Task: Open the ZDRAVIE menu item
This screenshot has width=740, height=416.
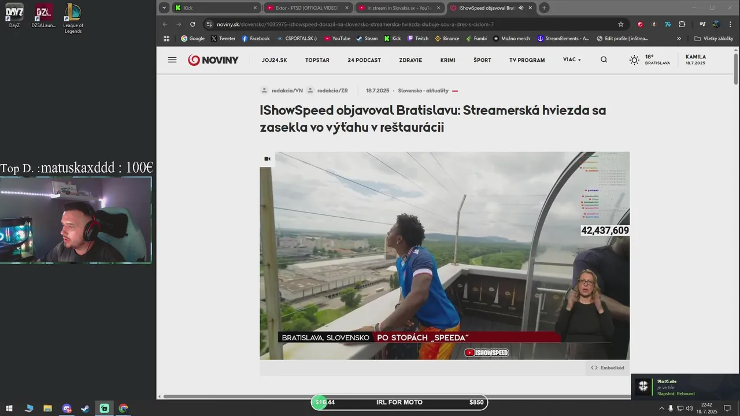Action: pyautogui.click(x=410, y=60)
